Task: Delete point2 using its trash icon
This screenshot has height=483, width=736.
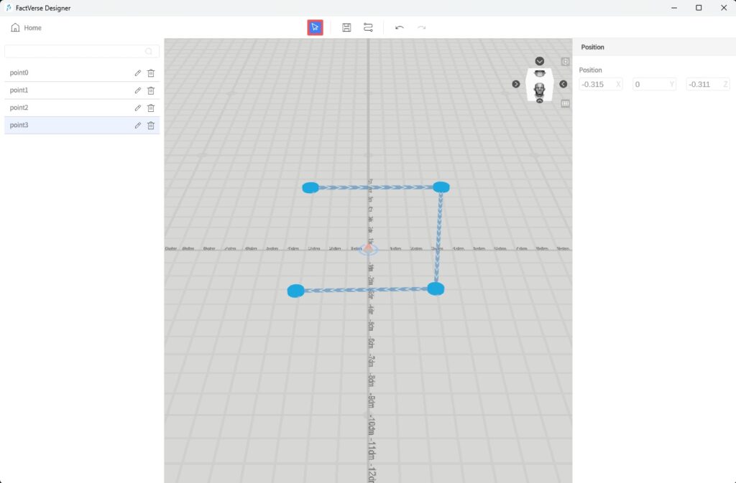Action: pos(151,108)
